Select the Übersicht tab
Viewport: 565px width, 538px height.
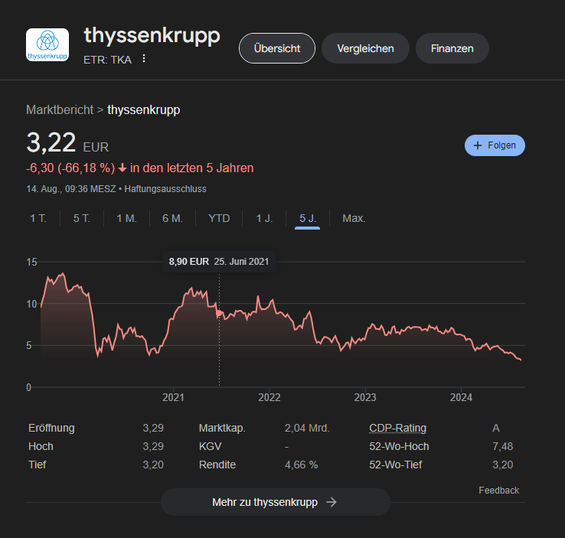click(276, 48)
